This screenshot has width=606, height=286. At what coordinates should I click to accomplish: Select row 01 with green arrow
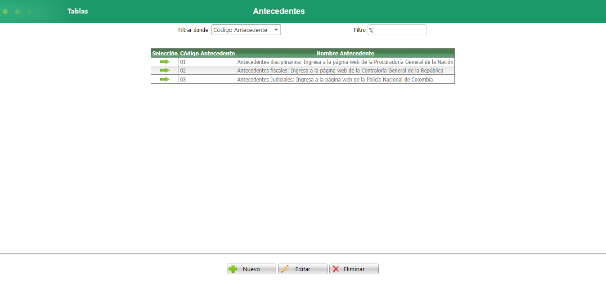(x=165, y=62)
